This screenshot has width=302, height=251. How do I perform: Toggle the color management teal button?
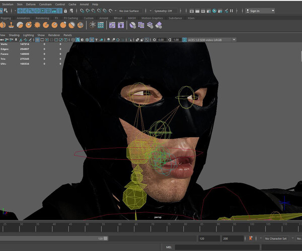[x=185, y=40]
